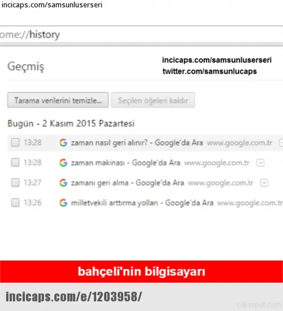Click www.google.com.tr domain in 'zamanı geri alma' row
Viewport: 283px width, 311px height.
point(220,183)
